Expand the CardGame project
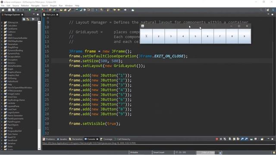This screenshot has width=276, height=155. [x=2, y=29]
